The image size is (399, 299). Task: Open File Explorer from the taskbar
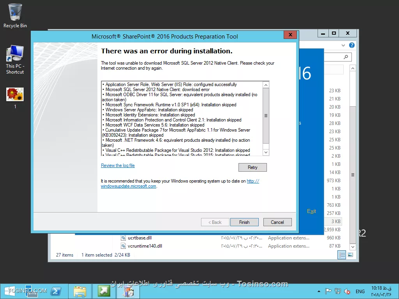tap(79, 291)
